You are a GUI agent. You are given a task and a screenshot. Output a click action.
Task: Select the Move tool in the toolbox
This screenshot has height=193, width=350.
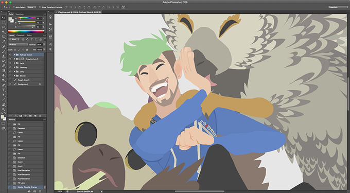[4, 17]
